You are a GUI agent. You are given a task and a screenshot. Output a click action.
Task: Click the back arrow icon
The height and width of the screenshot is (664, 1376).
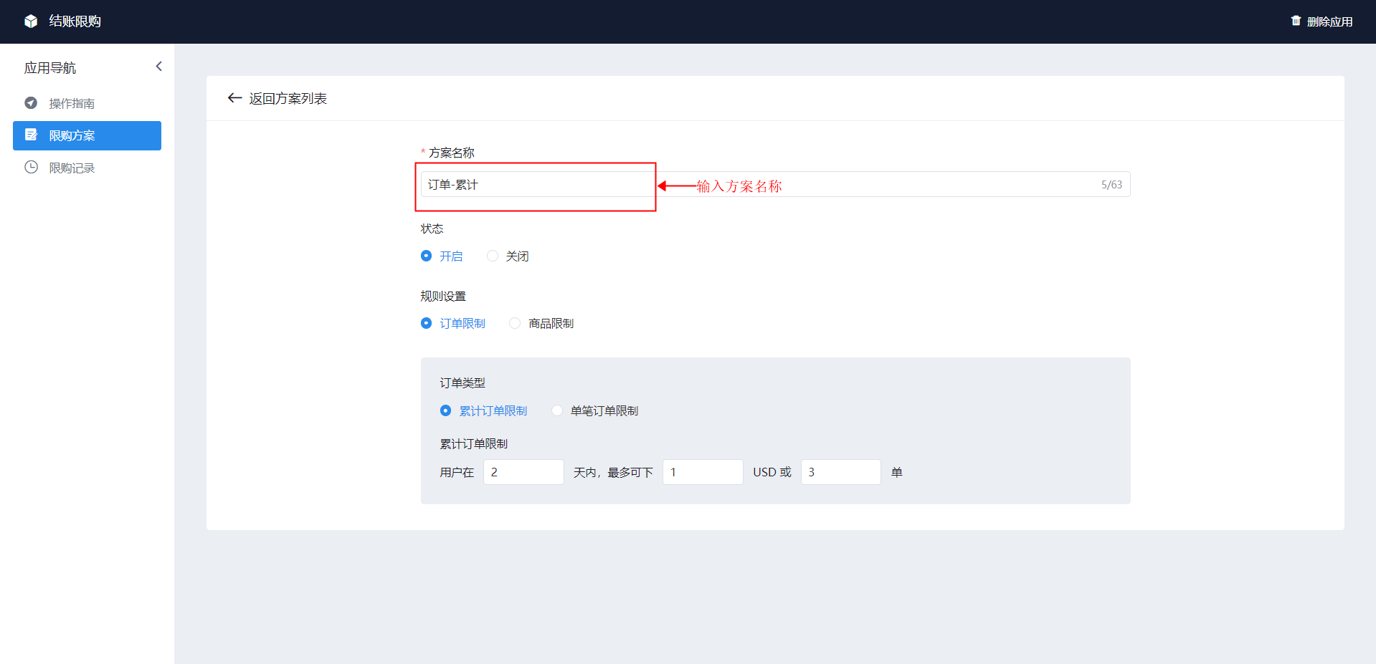(234, 98)
